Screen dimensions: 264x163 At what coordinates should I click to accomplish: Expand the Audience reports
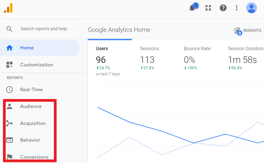click(x=31, y=106)
